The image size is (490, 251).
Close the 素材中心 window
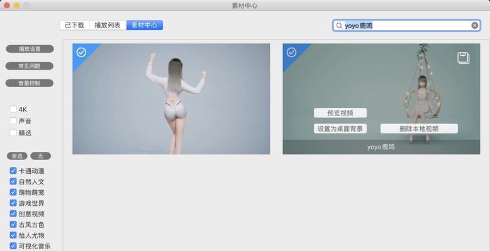[6, 5]
